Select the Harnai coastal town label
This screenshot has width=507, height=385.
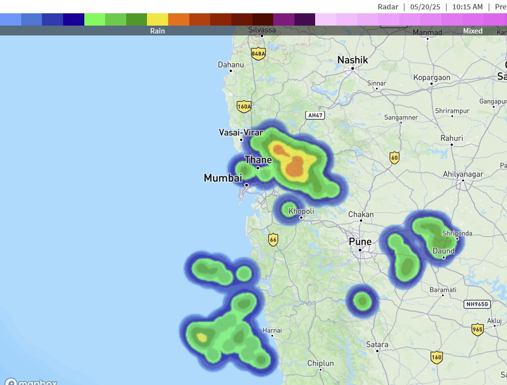[x=272, y=330]
